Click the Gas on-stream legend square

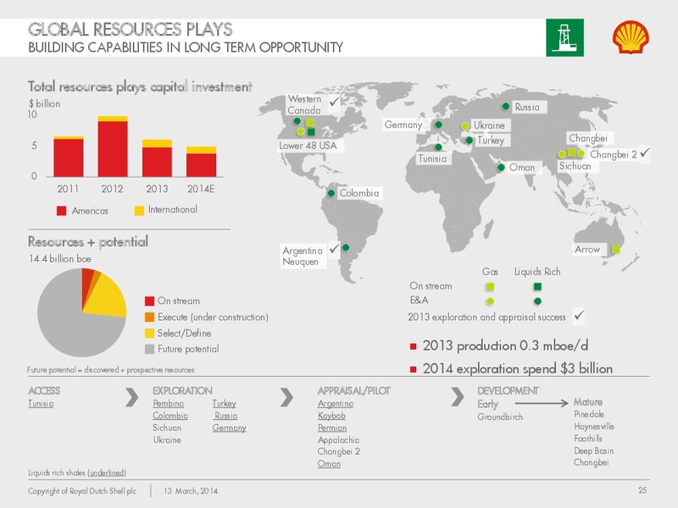490,286
